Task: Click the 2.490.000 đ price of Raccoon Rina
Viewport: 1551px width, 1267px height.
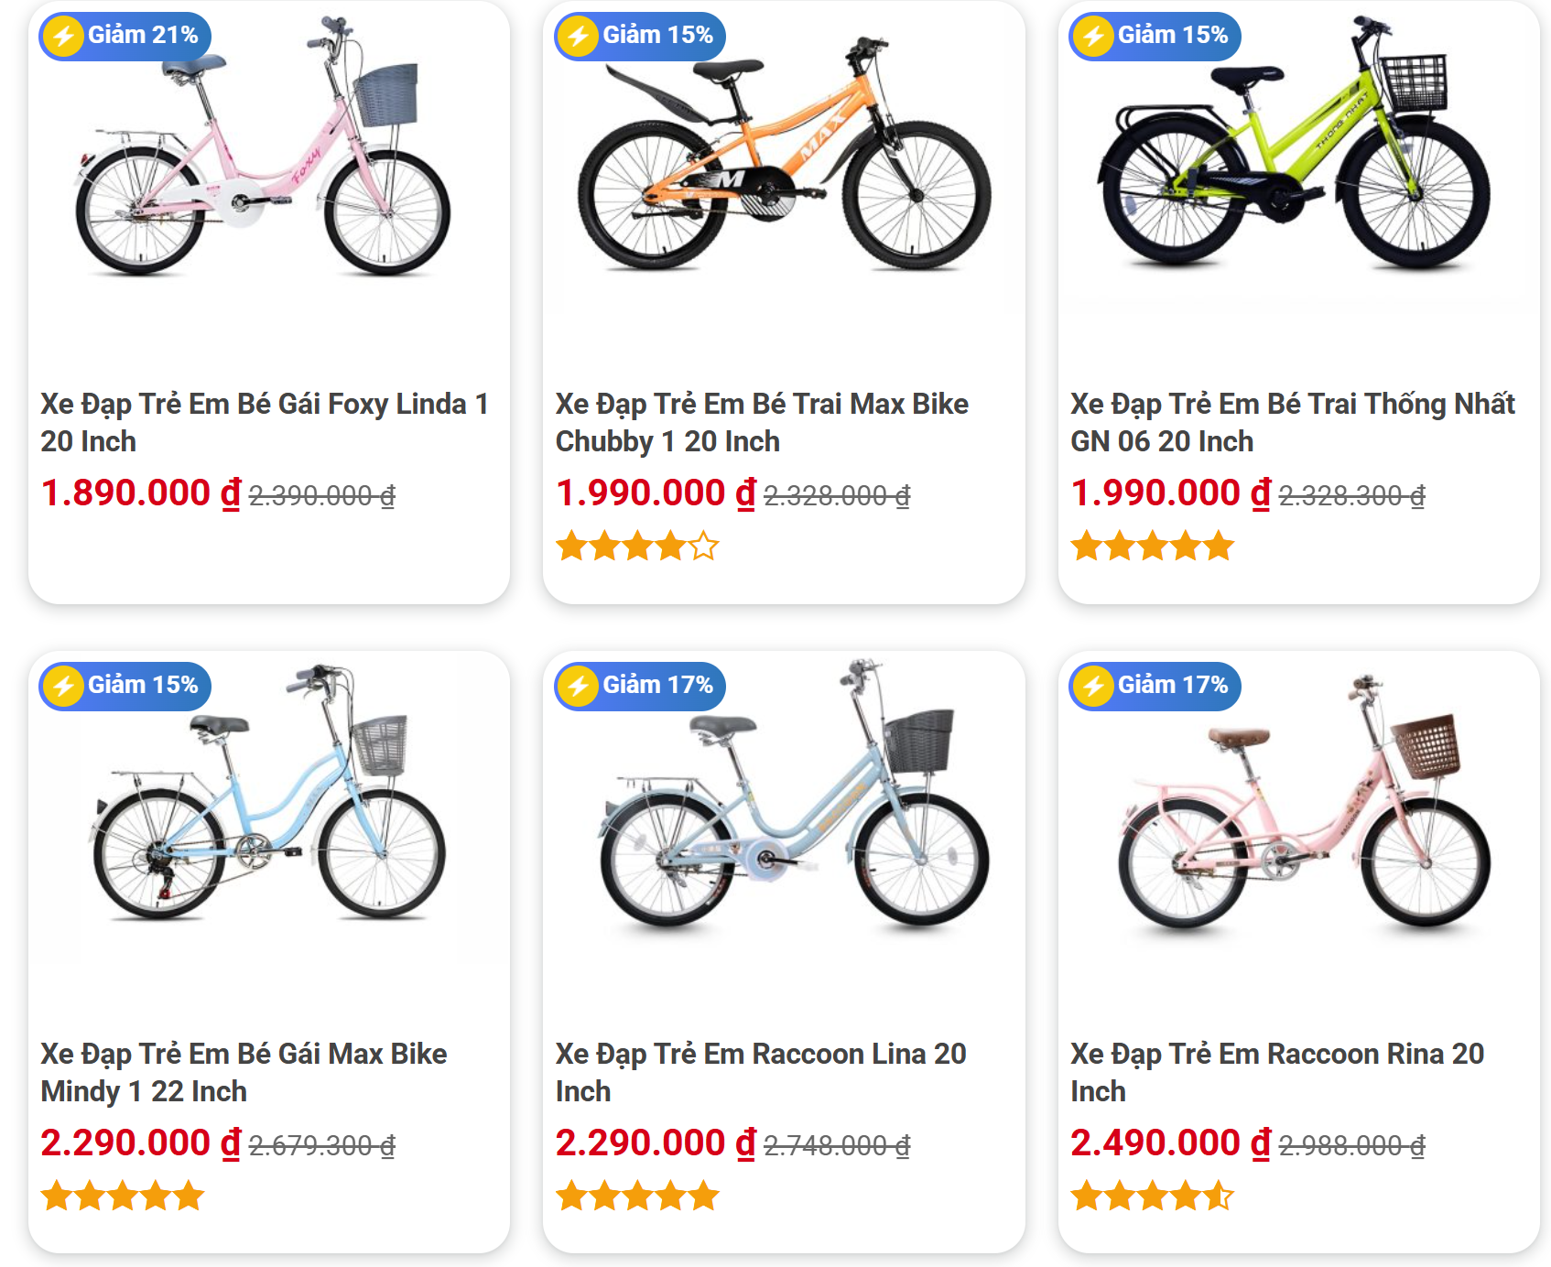Action: [x=1169, y=1142]
